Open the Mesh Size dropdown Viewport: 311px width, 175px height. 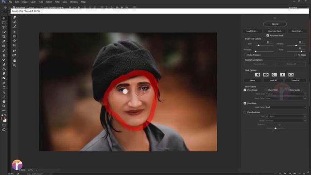coord(286,94)
